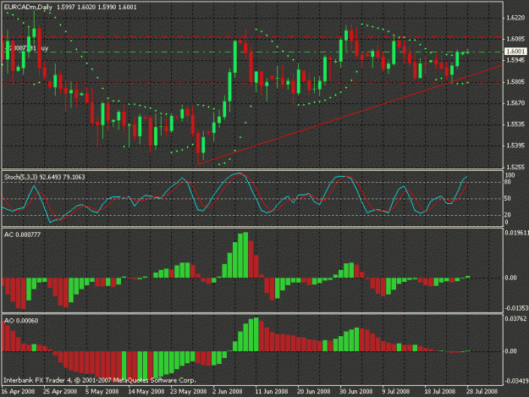Screen dimensions: 529x397
Task: Click the AO scale value -0.03419
Action: pos(516,381)
